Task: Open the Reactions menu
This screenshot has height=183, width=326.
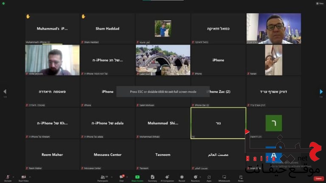Action: coord(196,177)
